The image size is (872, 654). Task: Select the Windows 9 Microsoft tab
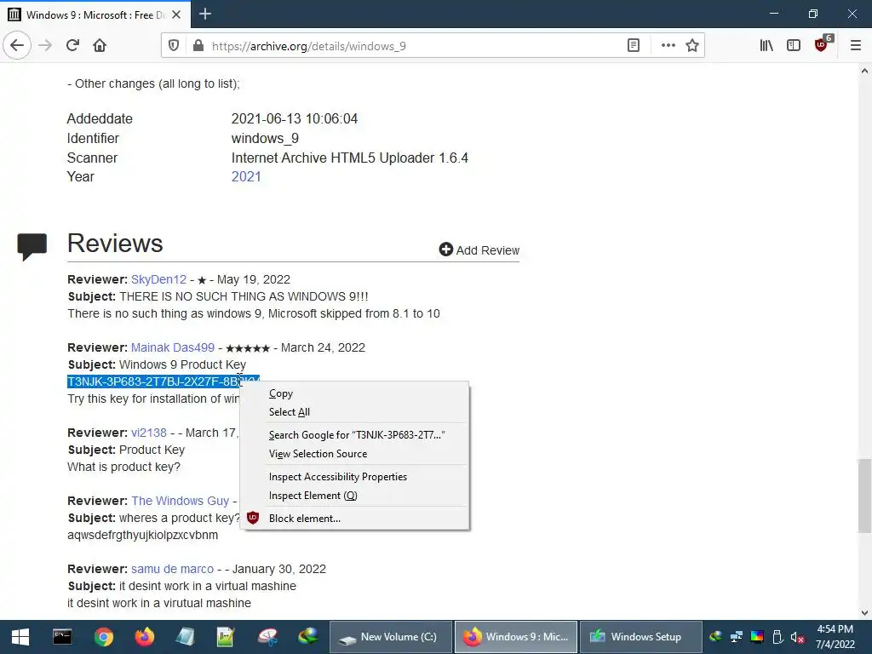point(95,14)
